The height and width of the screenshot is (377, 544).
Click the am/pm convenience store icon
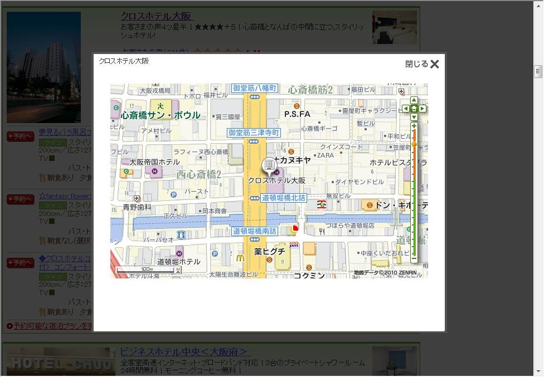point(294,244)
